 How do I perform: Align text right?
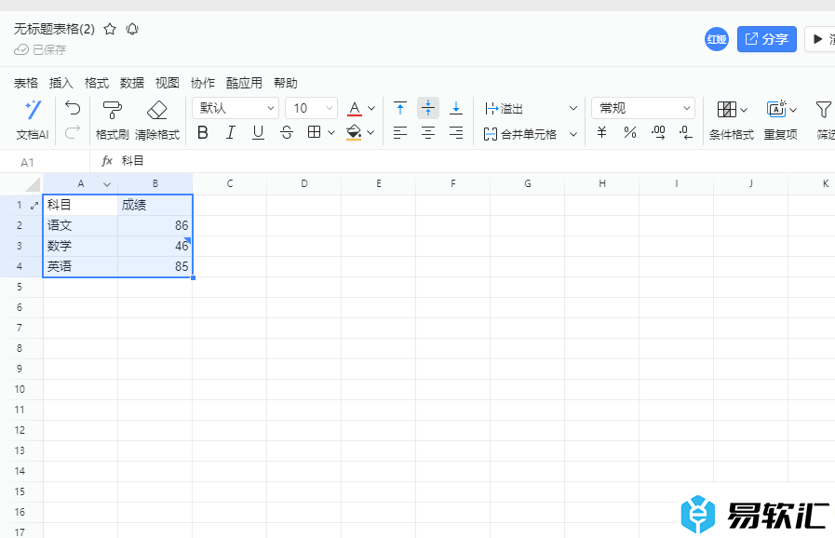[456, 132]
